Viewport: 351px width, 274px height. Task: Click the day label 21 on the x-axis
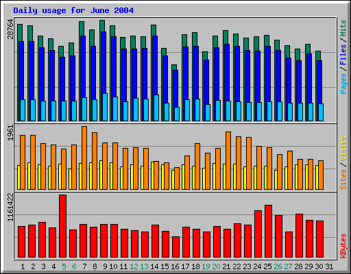(226, 266)
